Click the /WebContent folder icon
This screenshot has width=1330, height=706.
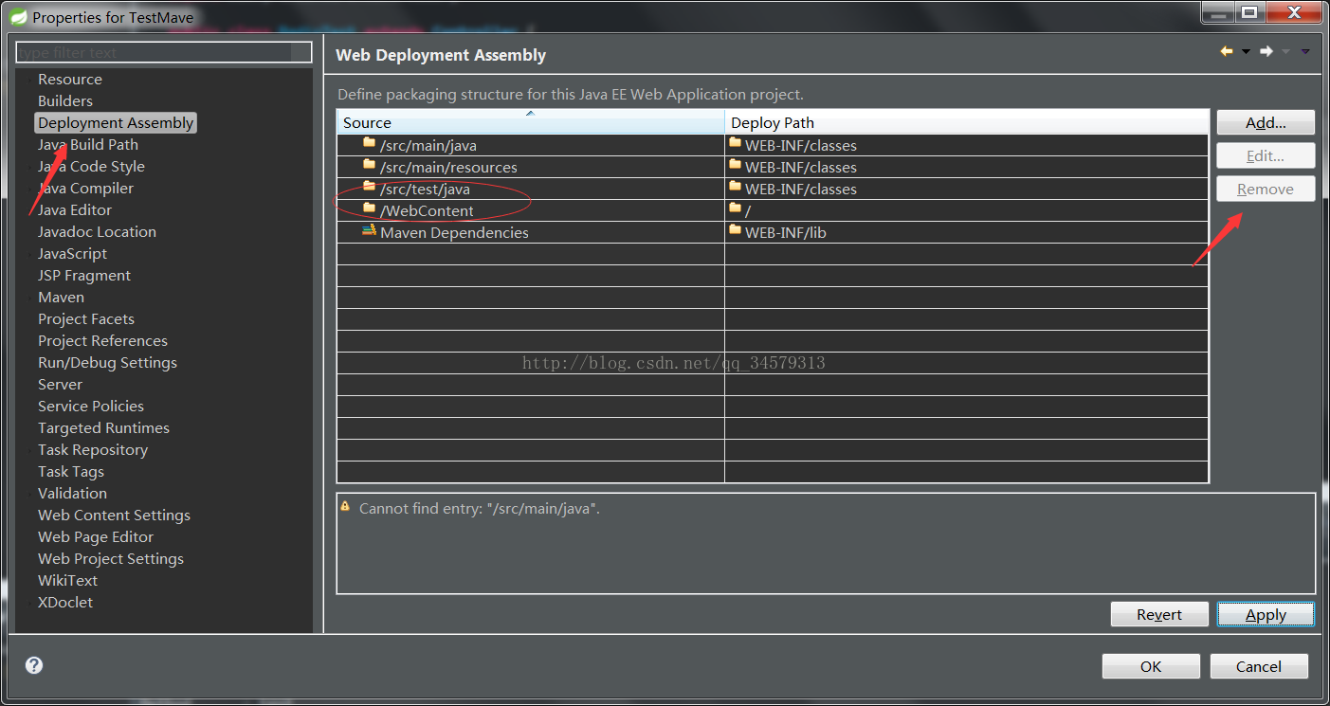click(370, 209)
